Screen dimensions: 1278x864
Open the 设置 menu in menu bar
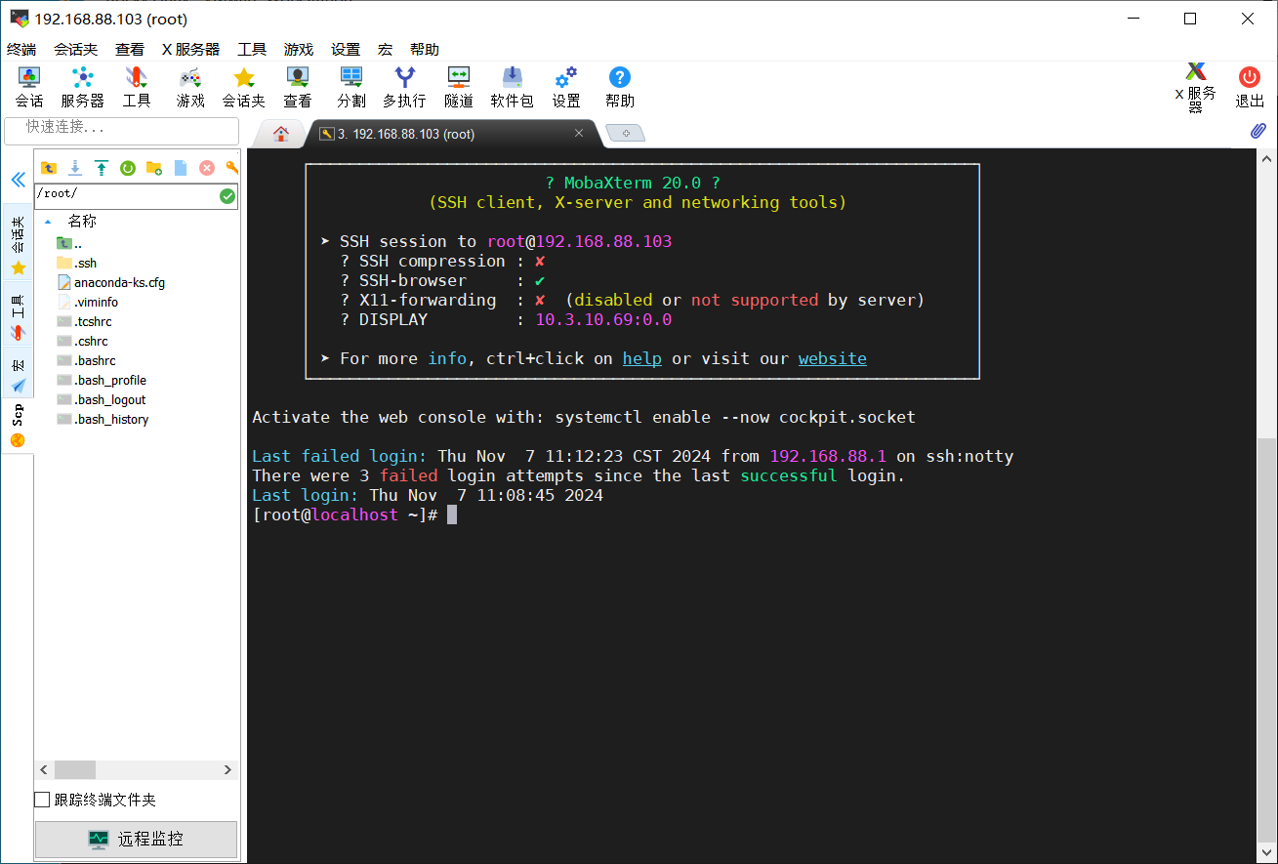[345, 49]
